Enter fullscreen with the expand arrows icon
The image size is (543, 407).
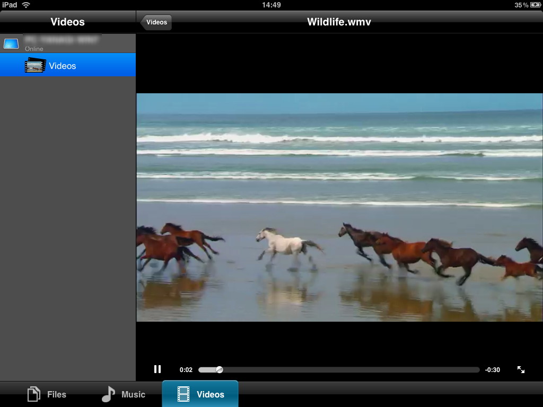(521, 369)
